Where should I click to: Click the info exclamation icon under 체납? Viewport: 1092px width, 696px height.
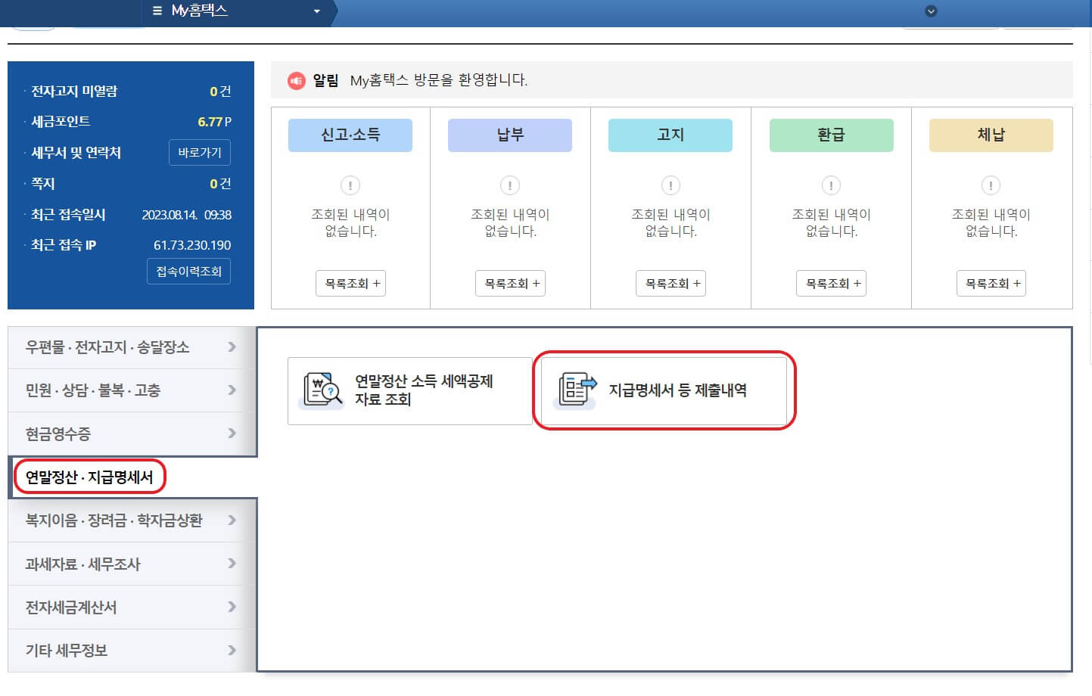point(991,185)
